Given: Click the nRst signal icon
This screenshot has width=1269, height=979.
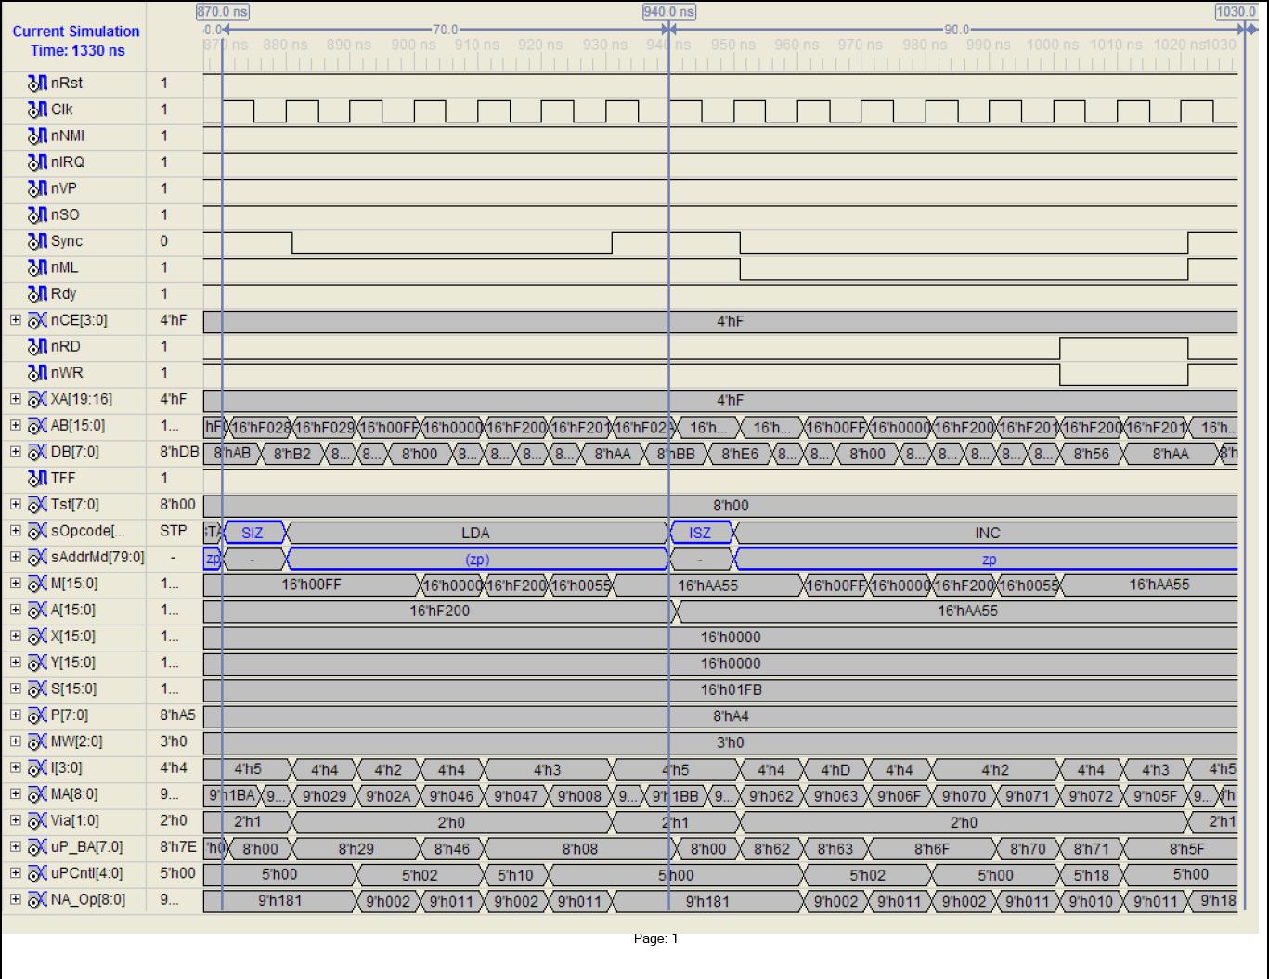Looking at the screenshot, I should click(38, 84).
